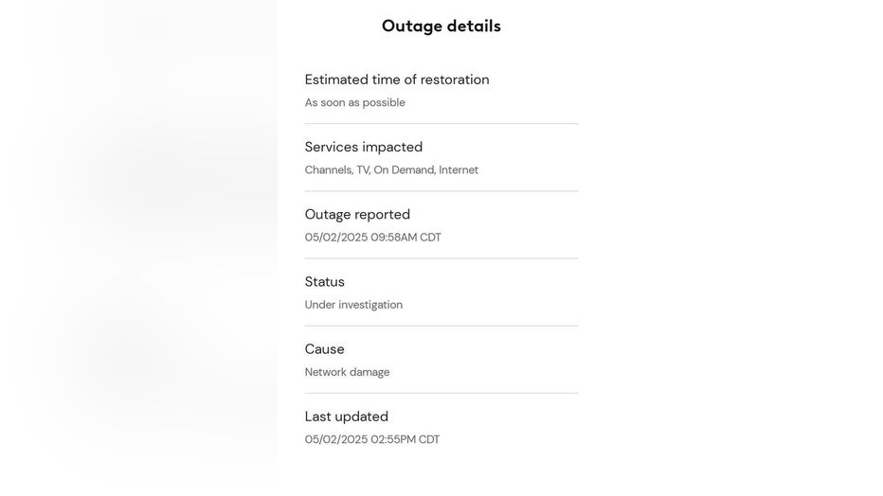The width and height of the screenshot is (883, 496).
Task: Click the blurred panel beside outage details
Action: [x=138, y=248]
